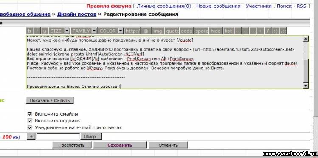
Task: Click the word 'ХРюшу' in the message
Action: [94, 68]
